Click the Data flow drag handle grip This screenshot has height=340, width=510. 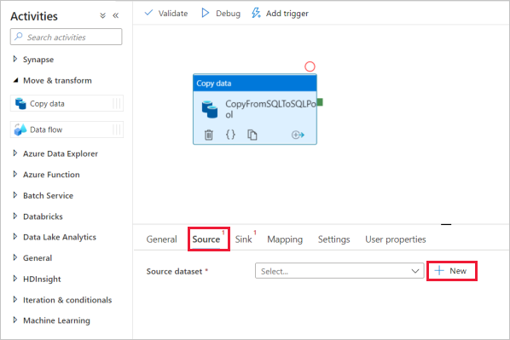tap(117, 130)
